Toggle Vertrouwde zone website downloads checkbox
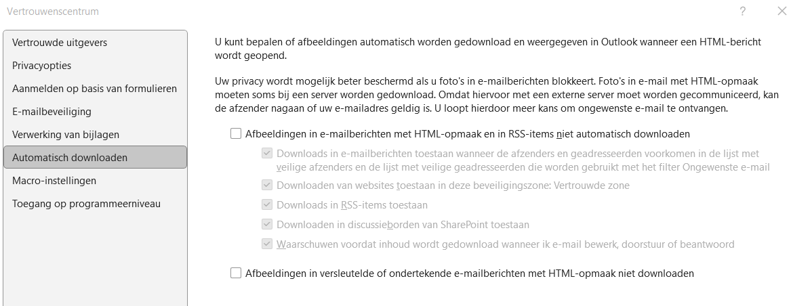Viewport: 791px width, 306px height. point(267,185)
